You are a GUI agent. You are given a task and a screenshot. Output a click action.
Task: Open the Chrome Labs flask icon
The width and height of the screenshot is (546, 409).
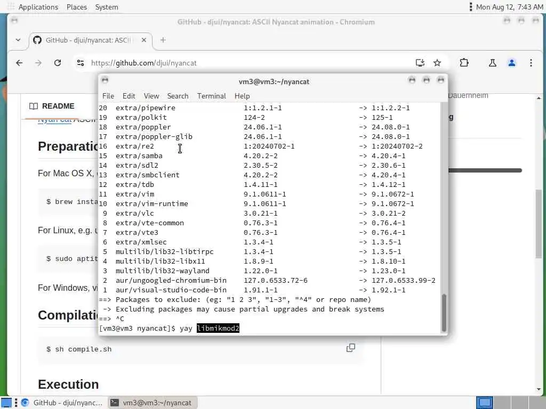[492, 63]
